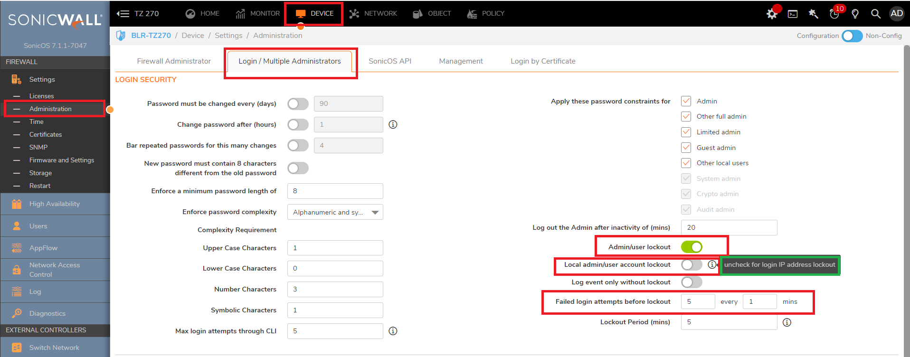Expand AppFlow menu in sidebar

55,248
